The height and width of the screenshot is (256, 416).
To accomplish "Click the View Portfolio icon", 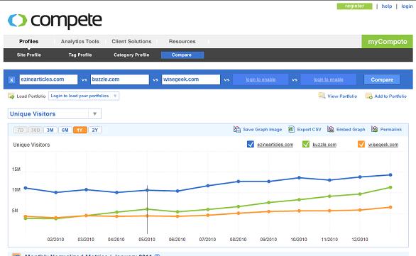I will click(322, 96).
